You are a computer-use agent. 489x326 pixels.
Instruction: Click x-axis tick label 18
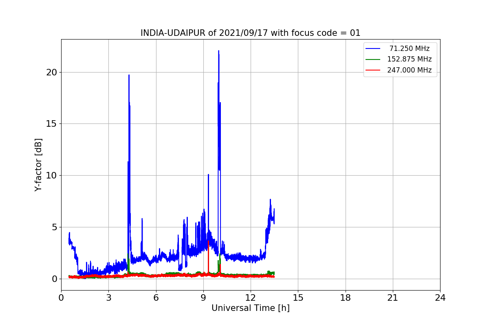point(345,298)
